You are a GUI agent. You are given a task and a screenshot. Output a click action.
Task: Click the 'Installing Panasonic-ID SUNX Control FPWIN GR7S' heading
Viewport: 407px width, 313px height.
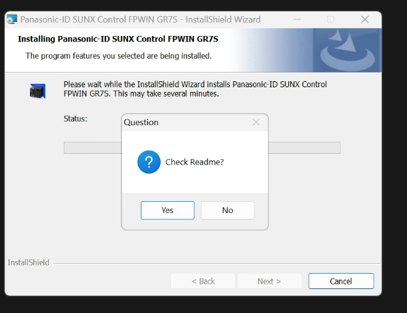(x=118, y=39)
